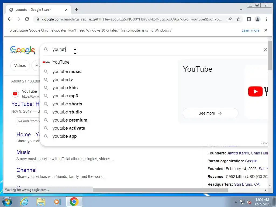Click the Google holiday logo
The height and width of the screenshot is (207, 276).
(23, 50)
